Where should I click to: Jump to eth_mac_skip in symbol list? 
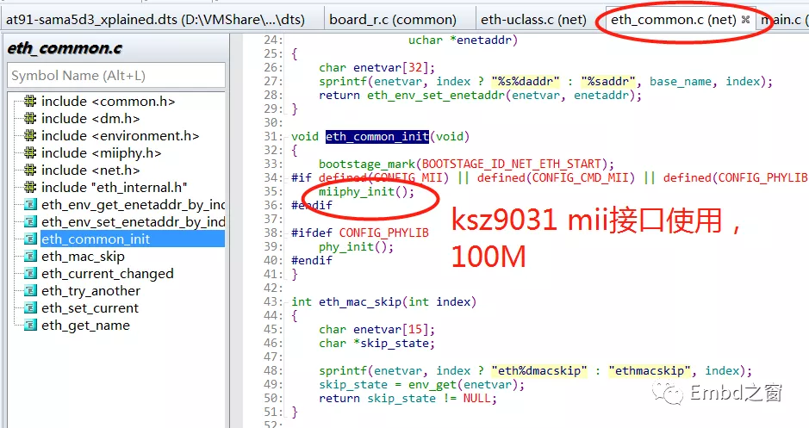tap(83, 257)
